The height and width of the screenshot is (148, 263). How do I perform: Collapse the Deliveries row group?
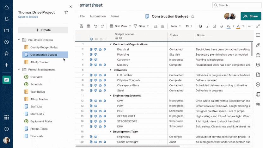[111, 70]
